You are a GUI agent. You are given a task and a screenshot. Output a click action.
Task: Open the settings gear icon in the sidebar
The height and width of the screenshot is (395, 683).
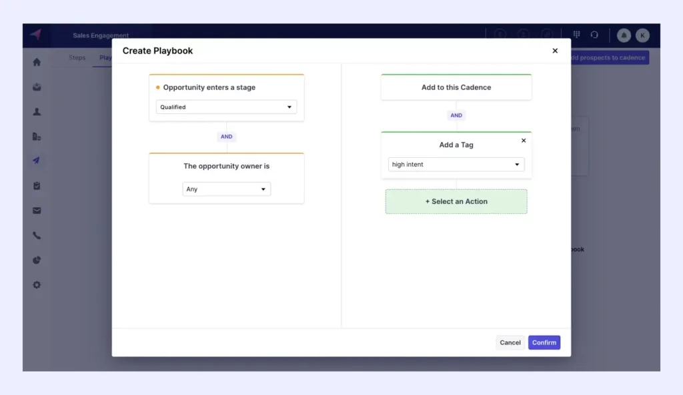tap(37, 285)
